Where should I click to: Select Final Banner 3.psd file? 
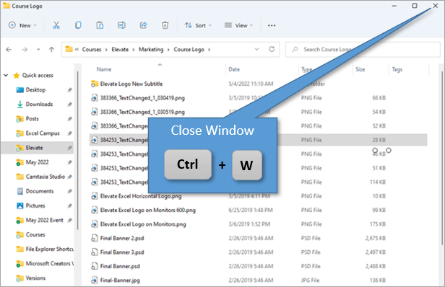[x=122, y=252]
